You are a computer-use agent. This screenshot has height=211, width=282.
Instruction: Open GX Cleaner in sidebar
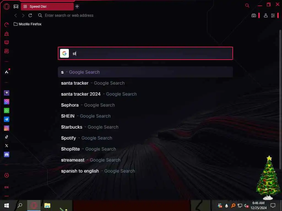click(x=7, y=34)
